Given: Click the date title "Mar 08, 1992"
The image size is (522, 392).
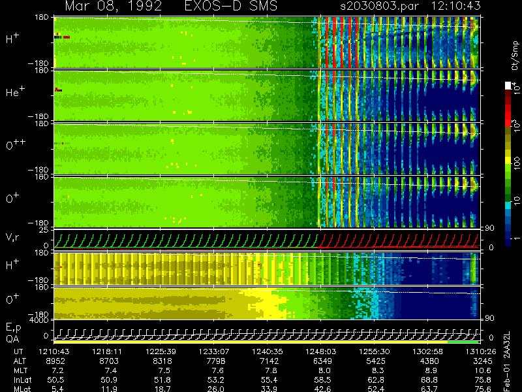Looking at the screenshot, I should [x=113, y=6].
